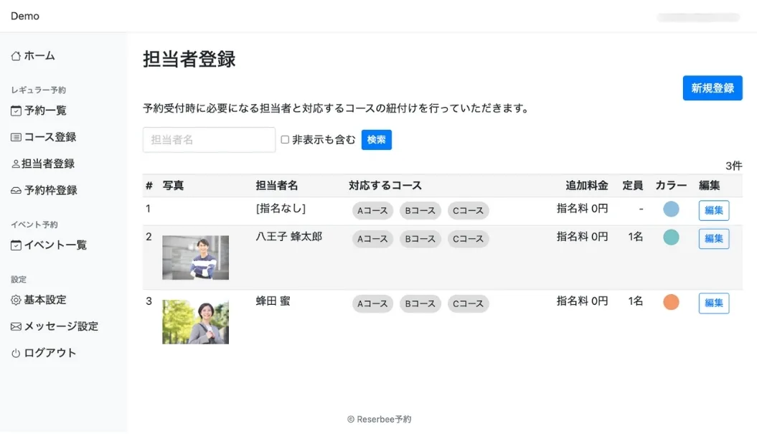
Task: Click 編集 for 蜂田 蜜
Action: (713, 303)
